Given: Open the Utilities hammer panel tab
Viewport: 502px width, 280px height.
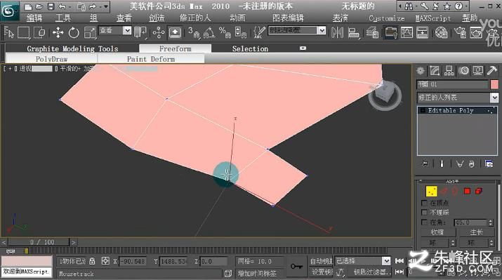Looking at the screenshot, I should click(x=491, y=71).
